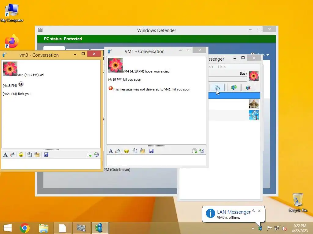The width and height of the screenshot is (313, 234).
Task: Click the note field in LAN Messenger
Action: 228,79
